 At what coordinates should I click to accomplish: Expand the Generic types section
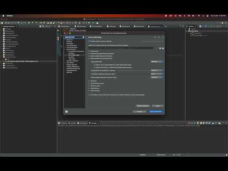click(89, 86)
